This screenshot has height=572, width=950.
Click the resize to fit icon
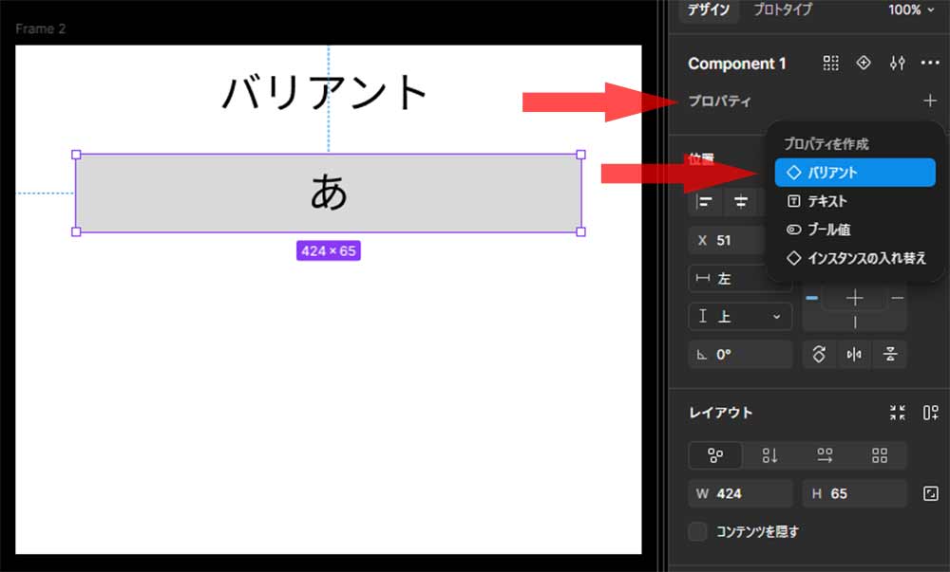[x=897, y=413]
